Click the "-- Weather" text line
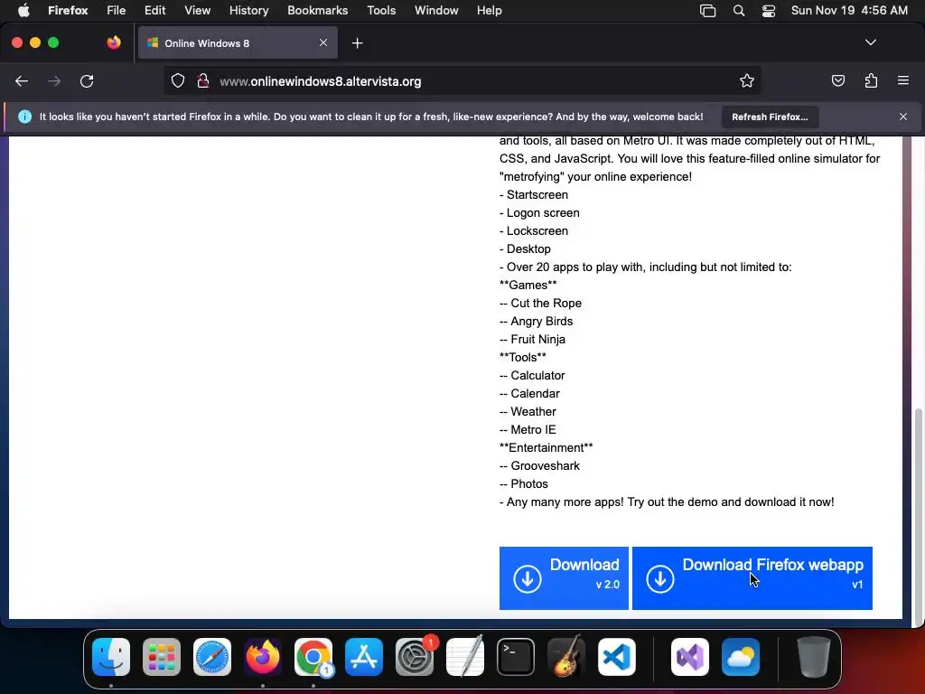The height and width of the screenshot is (694, 925). tap(528, 412)
